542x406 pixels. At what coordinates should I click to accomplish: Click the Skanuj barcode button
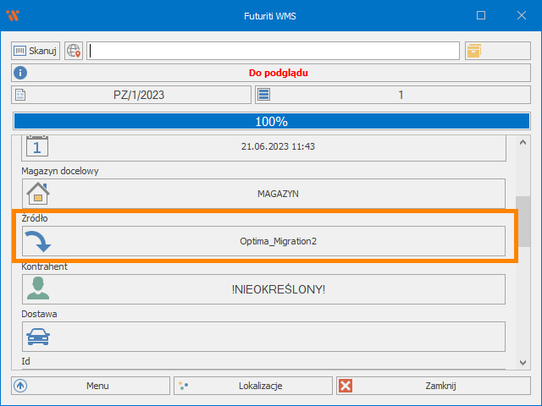(x=36, y=51)
